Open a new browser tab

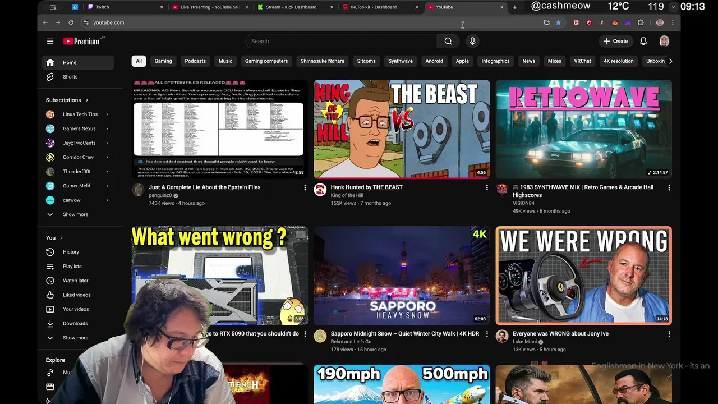click(514, 7)
